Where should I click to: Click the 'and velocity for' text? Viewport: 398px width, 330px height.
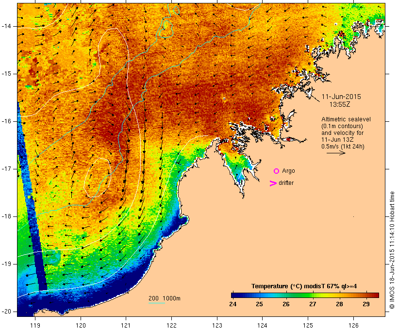pyautogui.click(x=342, y=133)
